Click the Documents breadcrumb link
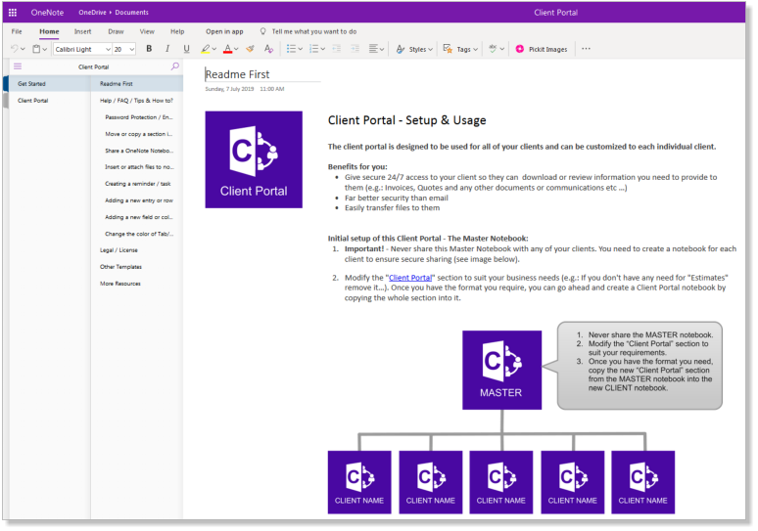Screen dimensions: 758x531 pyautogui.click(x=131, y=13)
